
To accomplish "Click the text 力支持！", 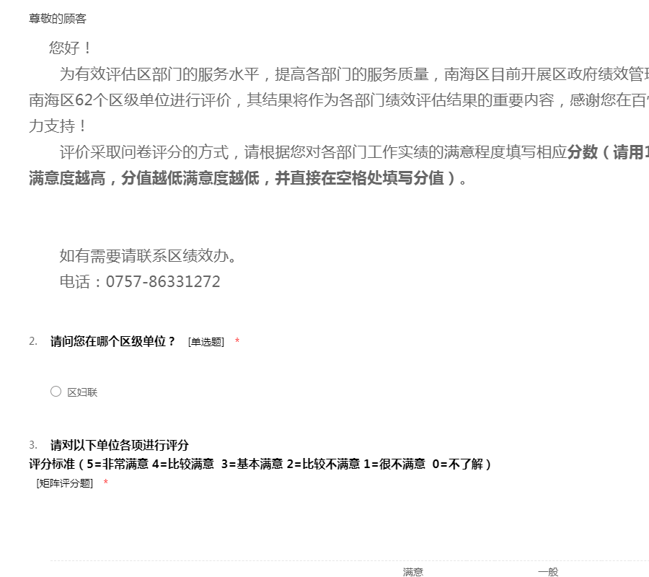I will click(x=58, y=126).
